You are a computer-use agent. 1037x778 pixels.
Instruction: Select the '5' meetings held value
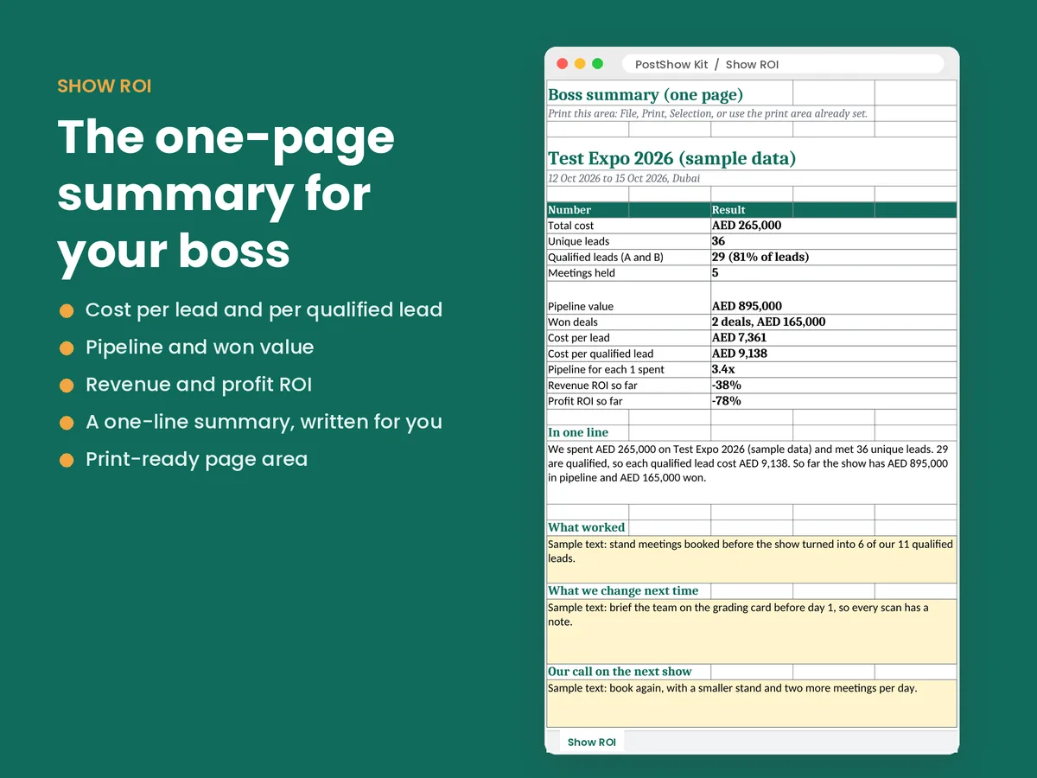833,272
